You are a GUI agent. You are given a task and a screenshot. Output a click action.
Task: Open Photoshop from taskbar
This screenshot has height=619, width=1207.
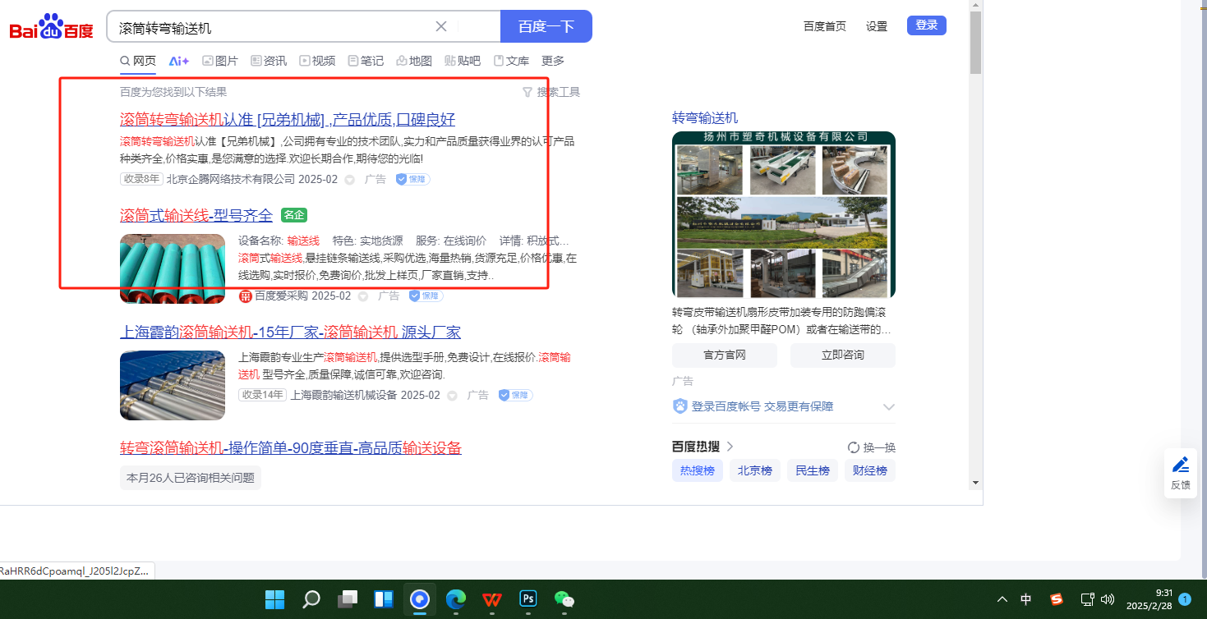tap(528, 599)
